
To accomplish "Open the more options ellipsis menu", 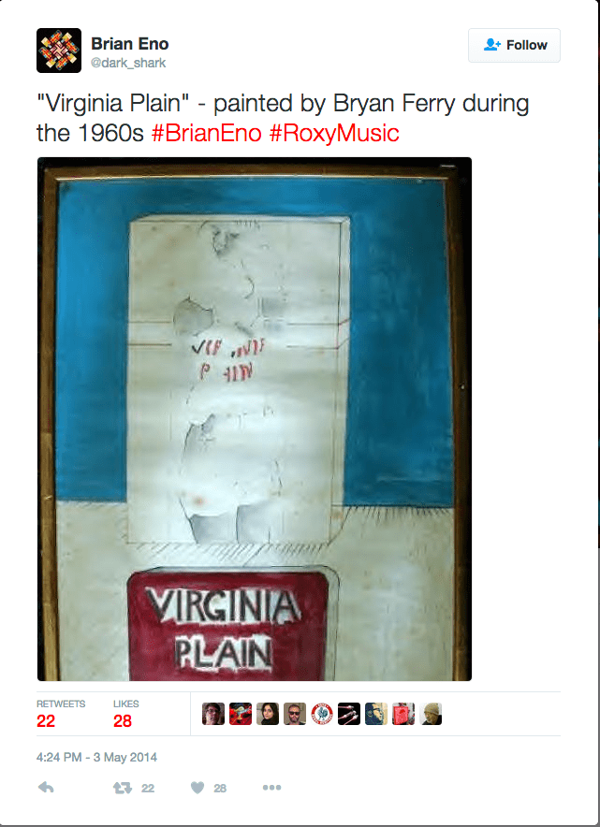I will pos(271,788).
